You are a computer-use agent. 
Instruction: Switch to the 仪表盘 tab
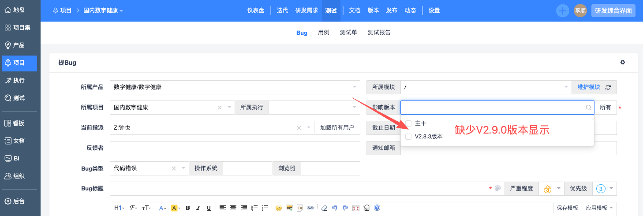(x=256, y=11)
